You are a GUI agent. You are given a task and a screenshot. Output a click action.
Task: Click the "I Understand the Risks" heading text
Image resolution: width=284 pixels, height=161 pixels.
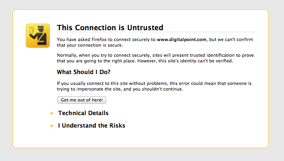tap(92, 126)
